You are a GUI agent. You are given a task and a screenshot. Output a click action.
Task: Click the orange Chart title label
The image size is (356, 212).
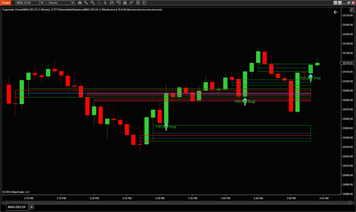6,3
